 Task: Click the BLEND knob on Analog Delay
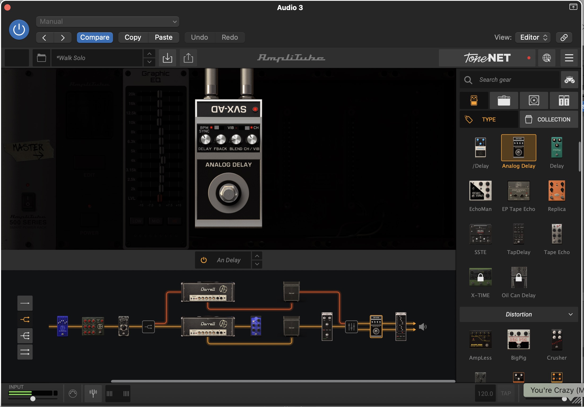[x=236, y=139]
